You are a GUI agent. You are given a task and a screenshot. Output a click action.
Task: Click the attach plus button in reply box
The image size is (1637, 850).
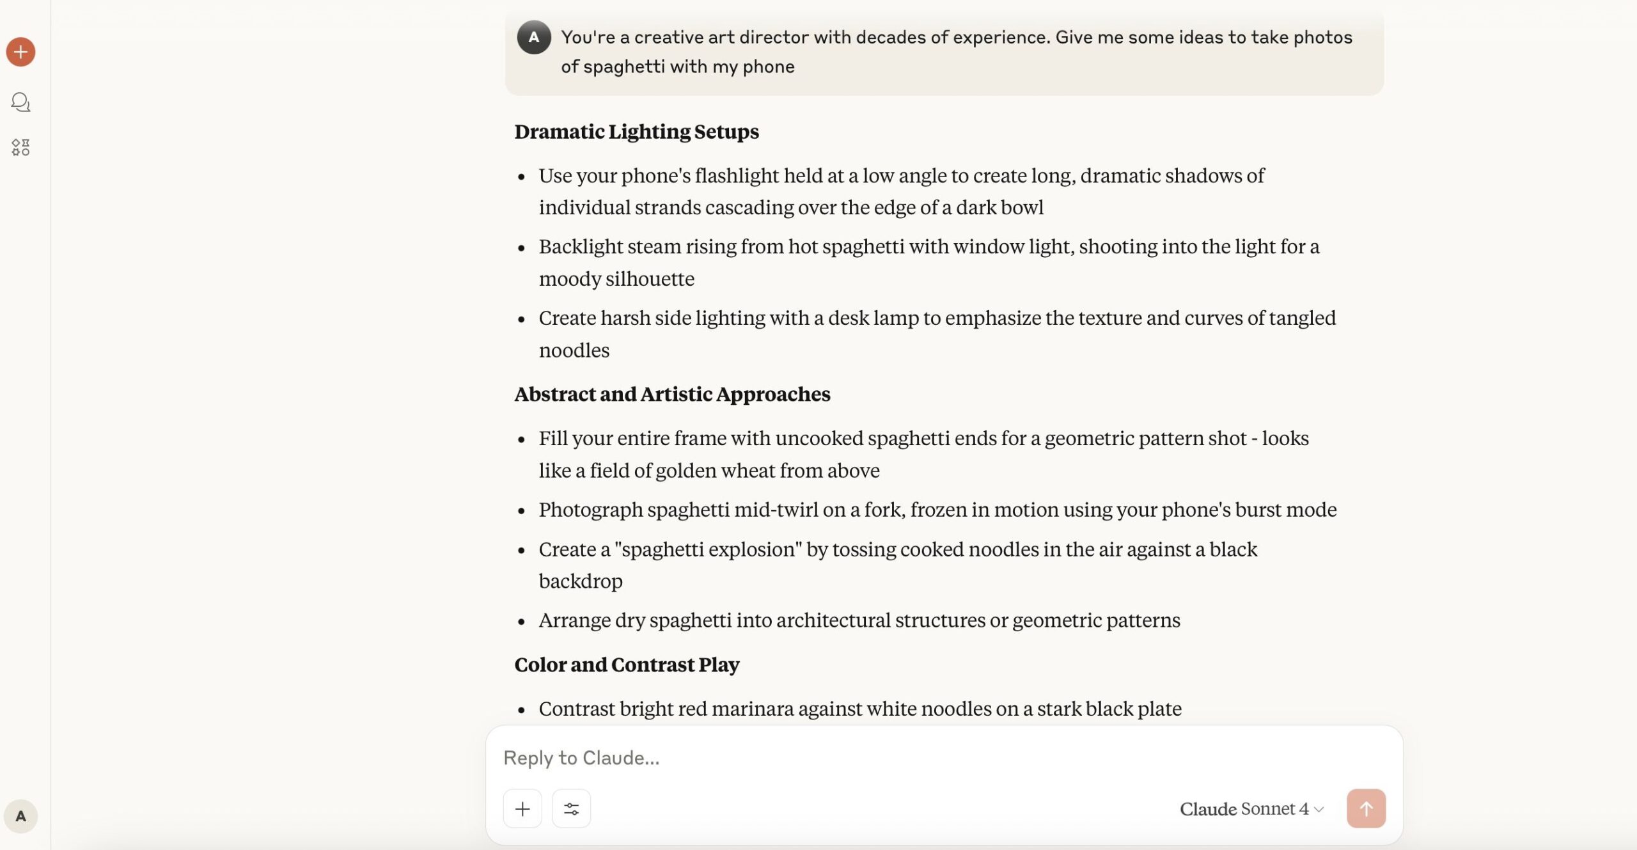click(522, 809)
